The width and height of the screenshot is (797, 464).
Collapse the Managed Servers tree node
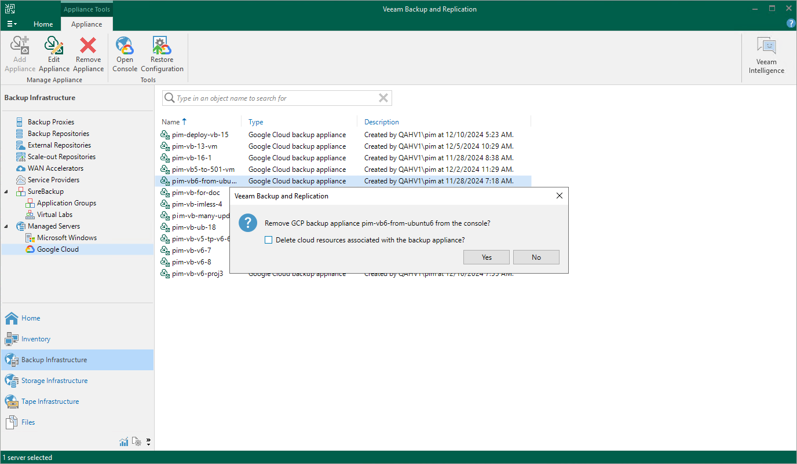(x=6, y=226)
